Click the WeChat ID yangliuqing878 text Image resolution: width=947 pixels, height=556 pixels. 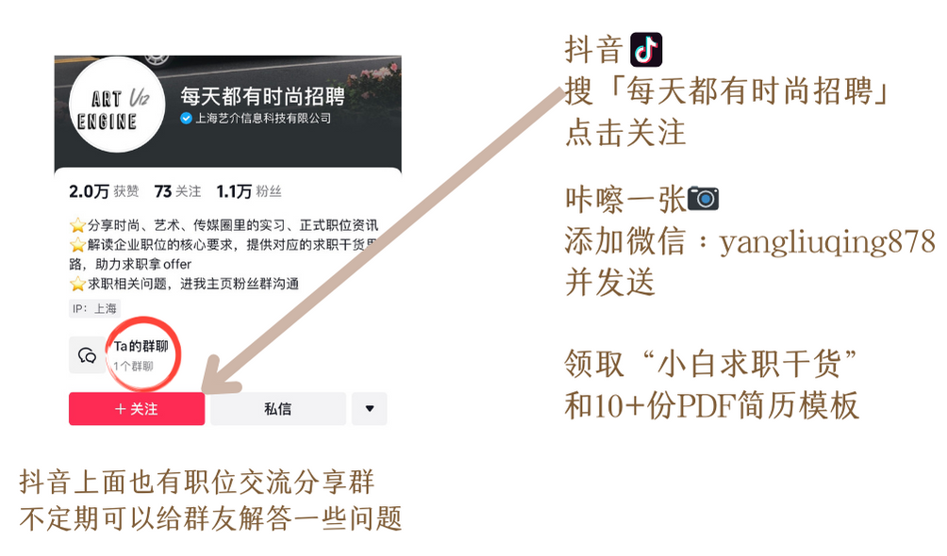tap(827, 243)
